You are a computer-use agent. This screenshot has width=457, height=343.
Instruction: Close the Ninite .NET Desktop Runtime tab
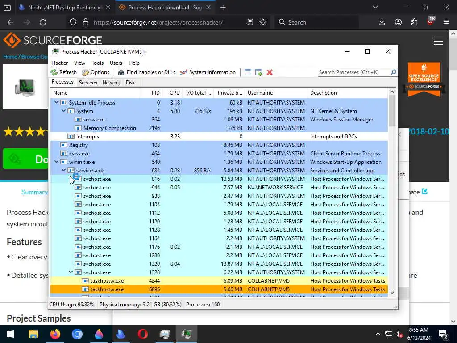(x=108, y=7)
